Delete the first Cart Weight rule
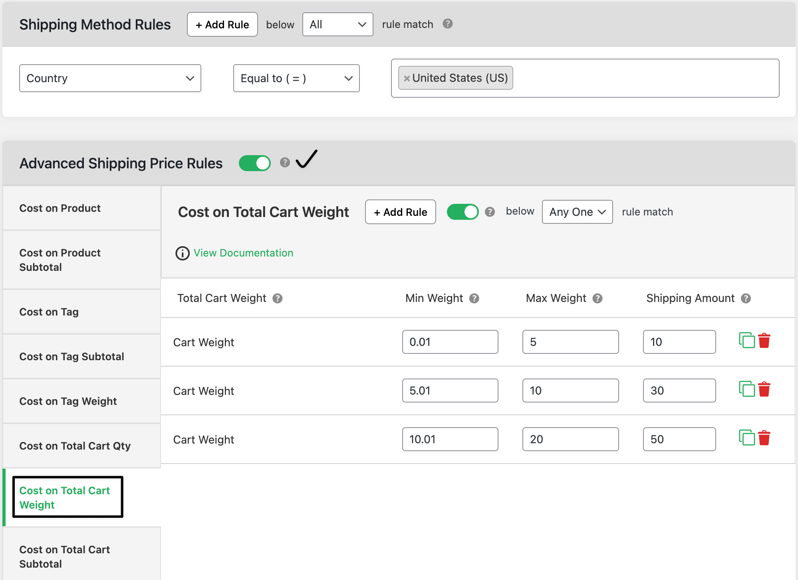This screenshot has height=580, width=798. tap(764, 341)
